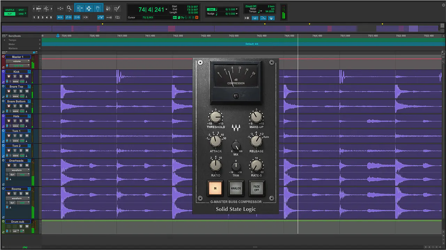The height and width of the screenshot is (250, 446).
Task: Toggle the compressor IN button
Action: click(x=215, y=189)
